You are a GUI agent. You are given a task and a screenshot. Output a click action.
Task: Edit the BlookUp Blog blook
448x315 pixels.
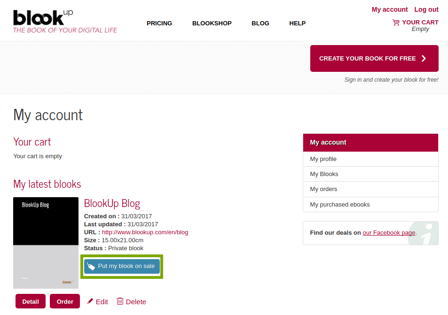click(x=98, y=301)
